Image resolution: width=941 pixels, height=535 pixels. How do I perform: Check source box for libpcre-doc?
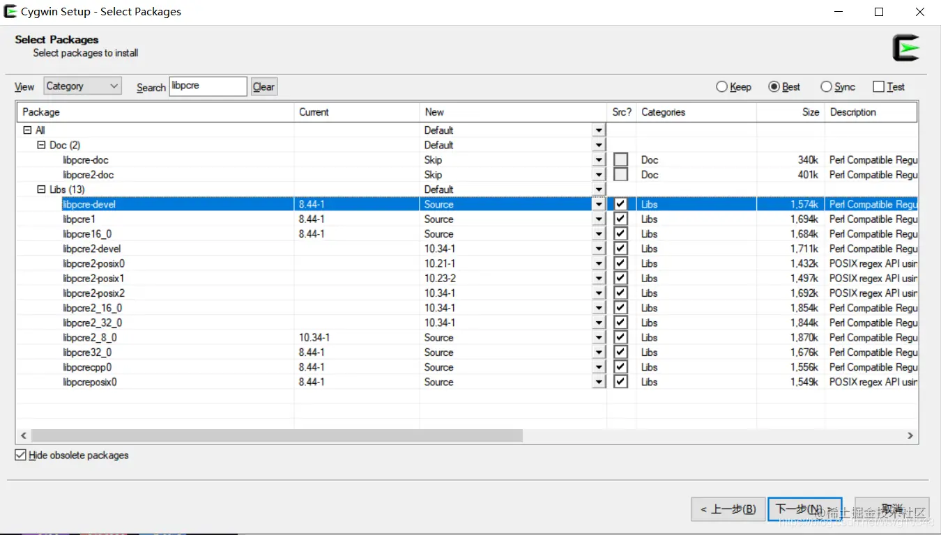[x=621, y=160]
